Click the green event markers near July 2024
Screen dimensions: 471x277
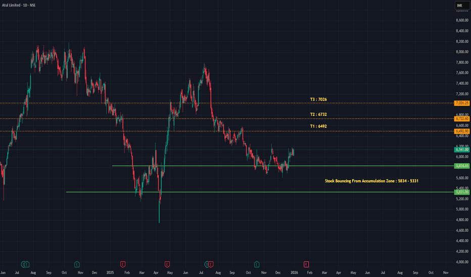[x=25, y=263]
